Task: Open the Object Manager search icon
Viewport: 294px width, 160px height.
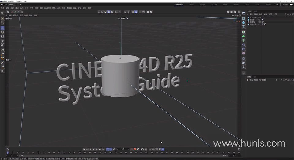Action: click(286, 14)
